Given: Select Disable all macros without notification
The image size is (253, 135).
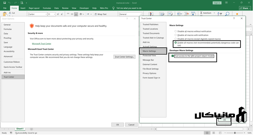Looking at the screenshot, I should click(x=176, y=31).
